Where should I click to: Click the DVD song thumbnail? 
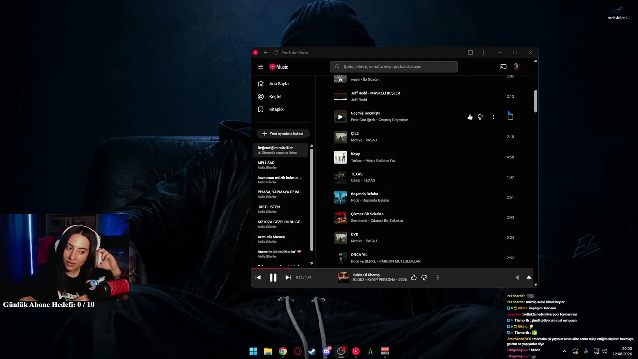click(x=340, y=238)
